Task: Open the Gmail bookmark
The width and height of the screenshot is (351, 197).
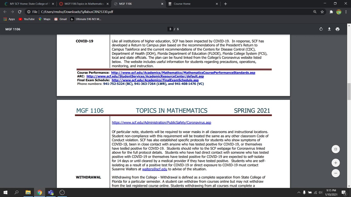Action: point(61,19)
